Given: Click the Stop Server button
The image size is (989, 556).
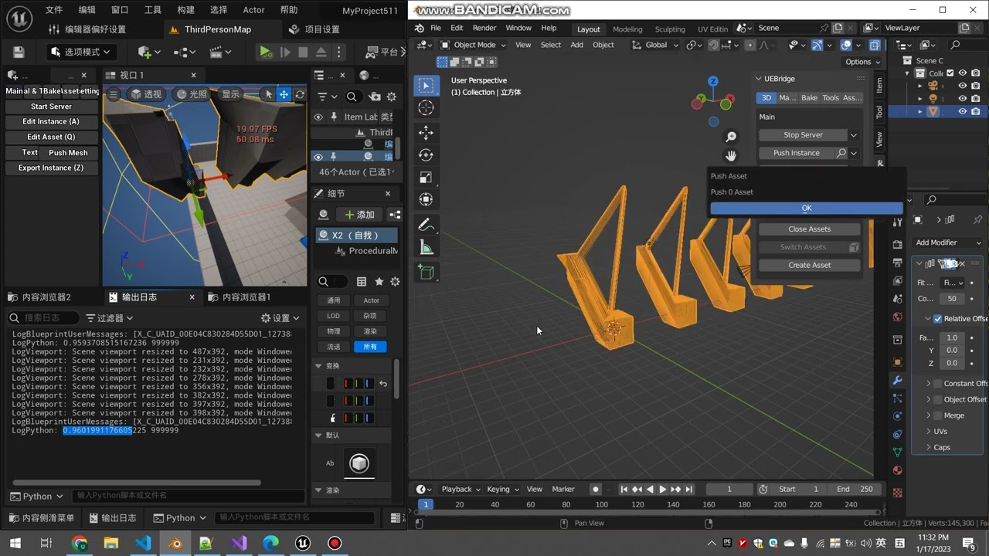Looking at the screenshot, I should coord(803,135).
